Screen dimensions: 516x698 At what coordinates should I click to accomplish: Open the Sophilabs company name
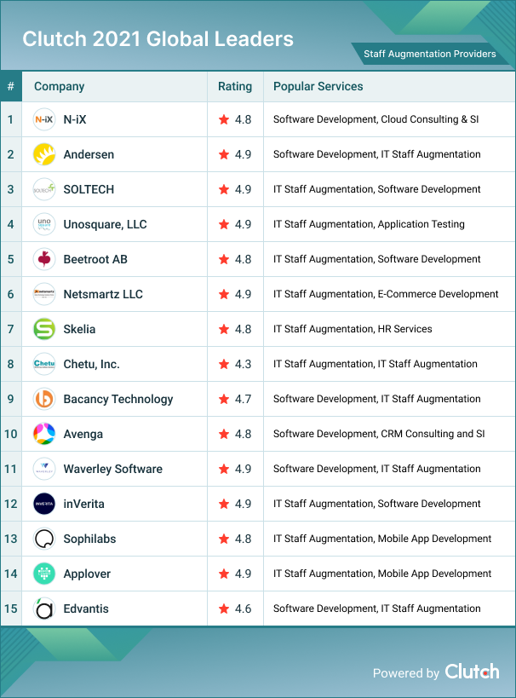coord(89,539)
